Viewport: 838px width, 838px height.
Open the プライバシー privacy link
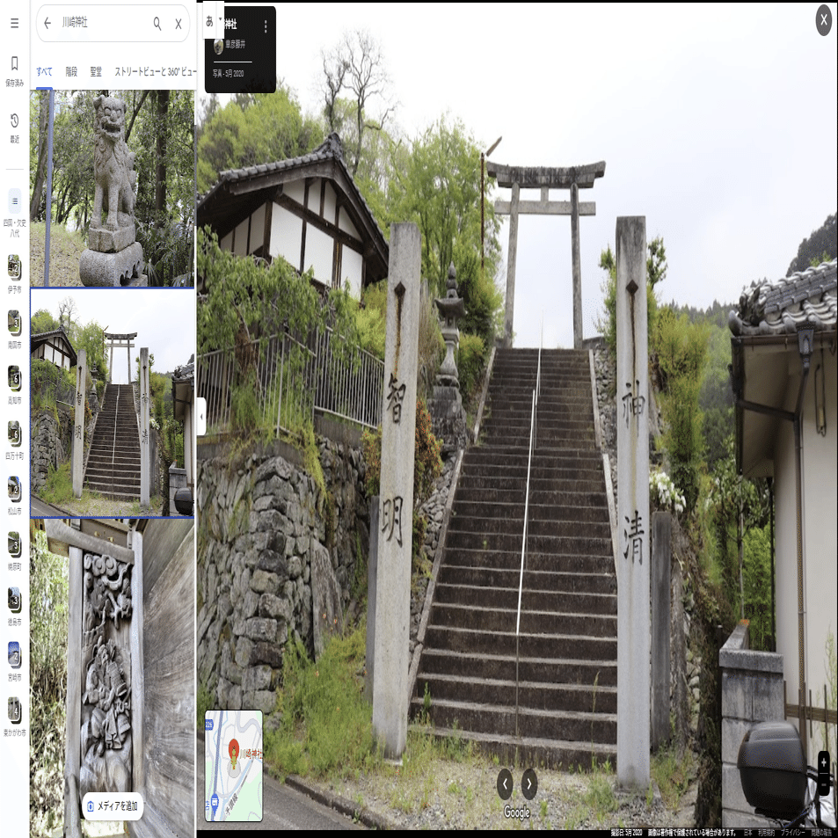point(792,832)
